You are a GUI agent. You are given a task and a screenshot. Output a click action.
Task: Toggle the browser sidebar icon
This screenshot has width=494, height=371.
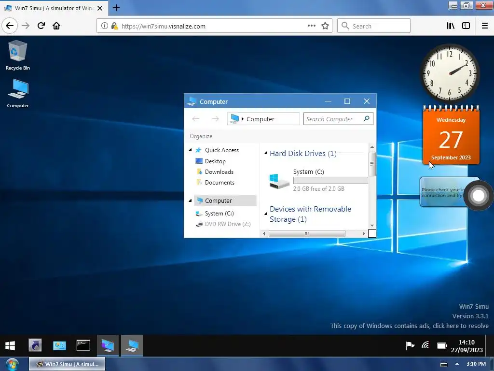click(466, 26)
